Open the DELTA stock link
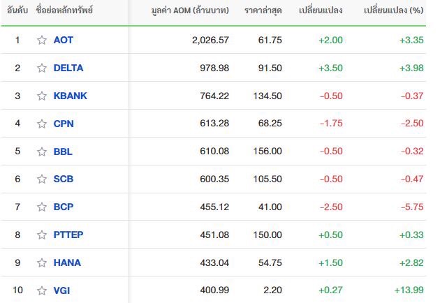This screenshot has width=440, height=303. click(x=68, y=68)
